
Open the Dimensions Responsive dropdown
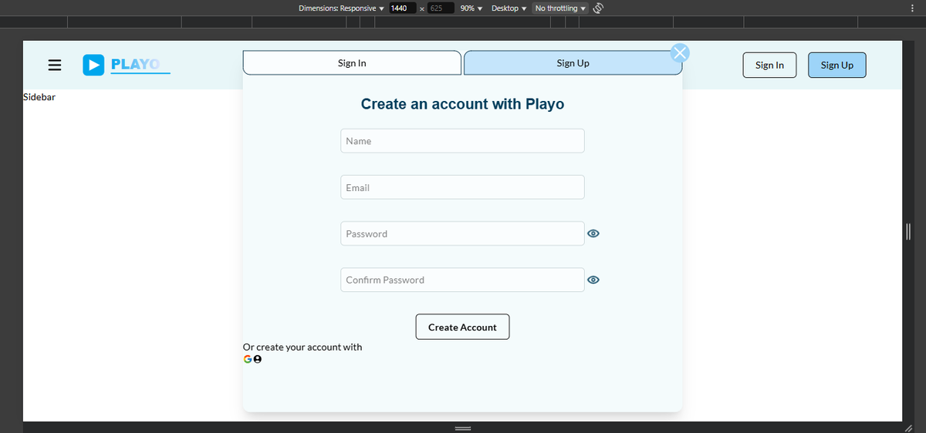point(340,8)
